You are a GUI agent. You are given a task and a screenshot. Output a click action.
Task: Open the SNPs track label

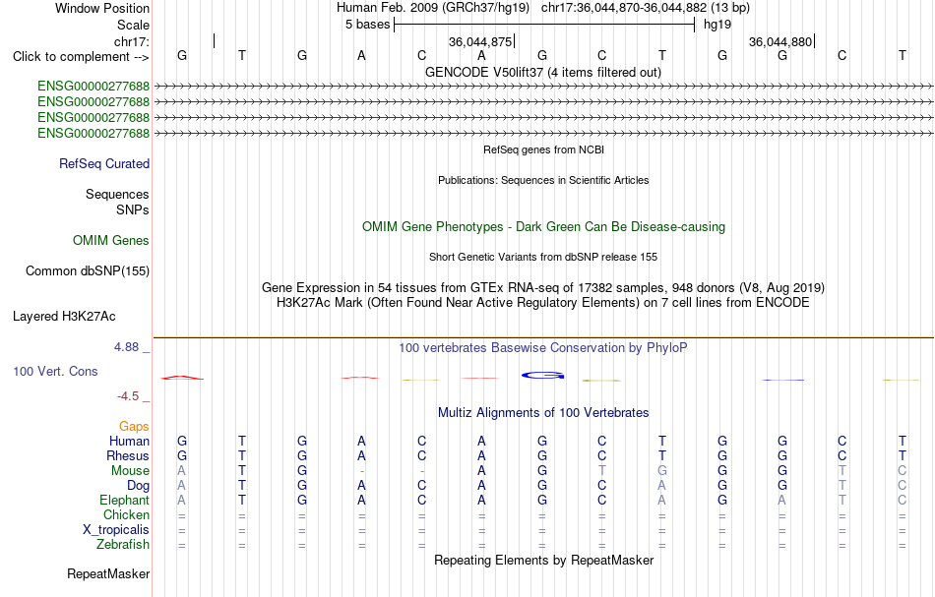[x=133, y=209]
